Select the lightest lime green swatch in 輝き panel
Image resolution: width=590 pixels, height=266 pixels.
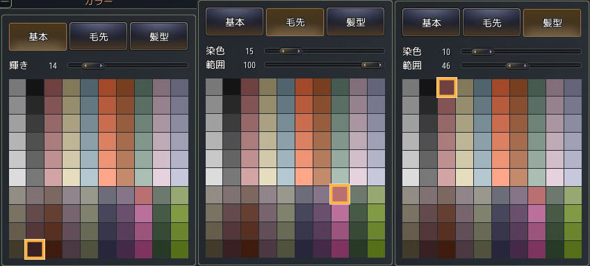179,196
